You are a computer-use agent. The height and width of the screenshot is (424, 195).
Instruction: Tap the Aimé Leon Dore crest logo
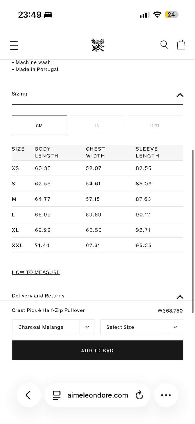click(97, 45)
